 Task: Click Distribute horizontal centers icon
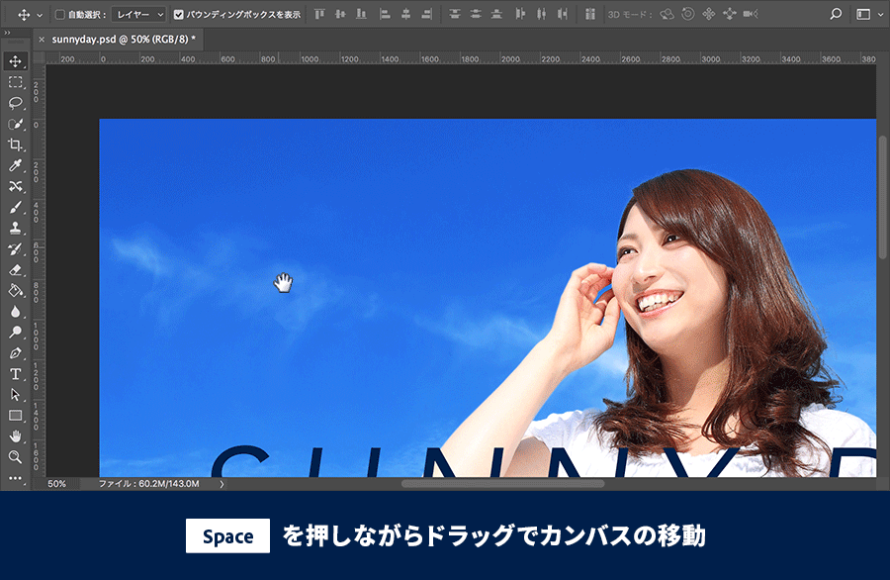tap(542, 14)
